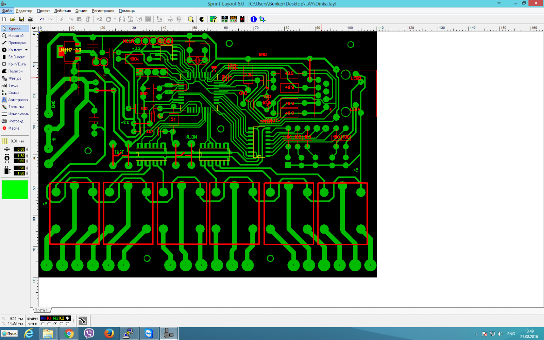Duplicate selection with the x2 icon
The height and width of the screenshot is (340, 544).
[x=99, y=19]
